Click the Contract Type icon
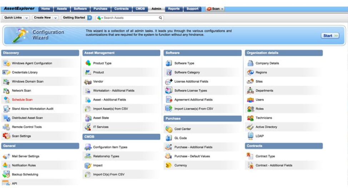Screen dimensions: 348x195 pyautogui.click(x=250, y=156)
